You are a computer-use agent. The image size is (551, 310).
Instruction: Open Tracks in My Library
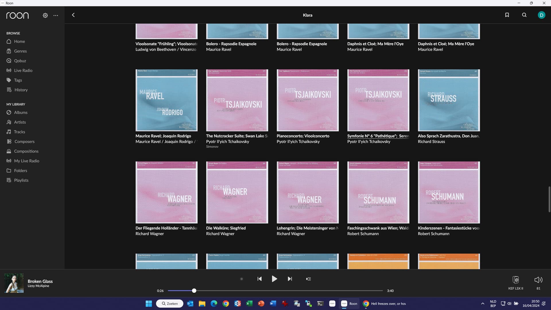point(20,132)
